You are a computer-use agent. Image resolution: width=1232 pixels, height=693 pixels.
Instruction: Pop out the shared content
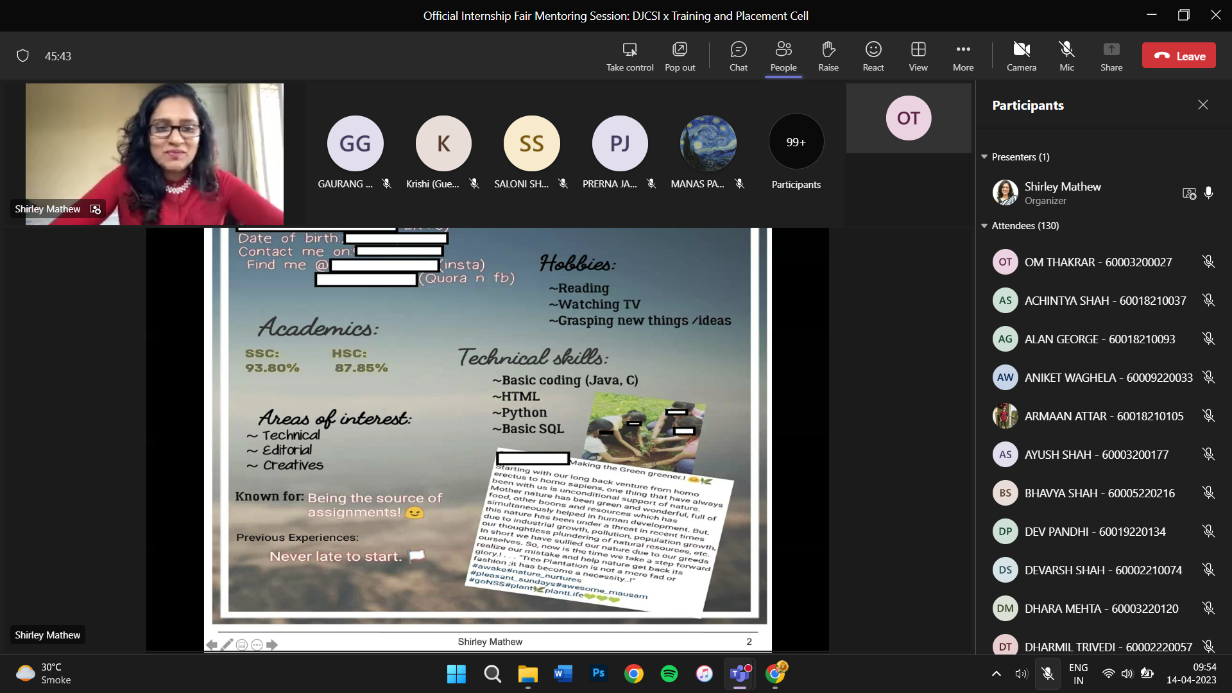tap(680, 56)
